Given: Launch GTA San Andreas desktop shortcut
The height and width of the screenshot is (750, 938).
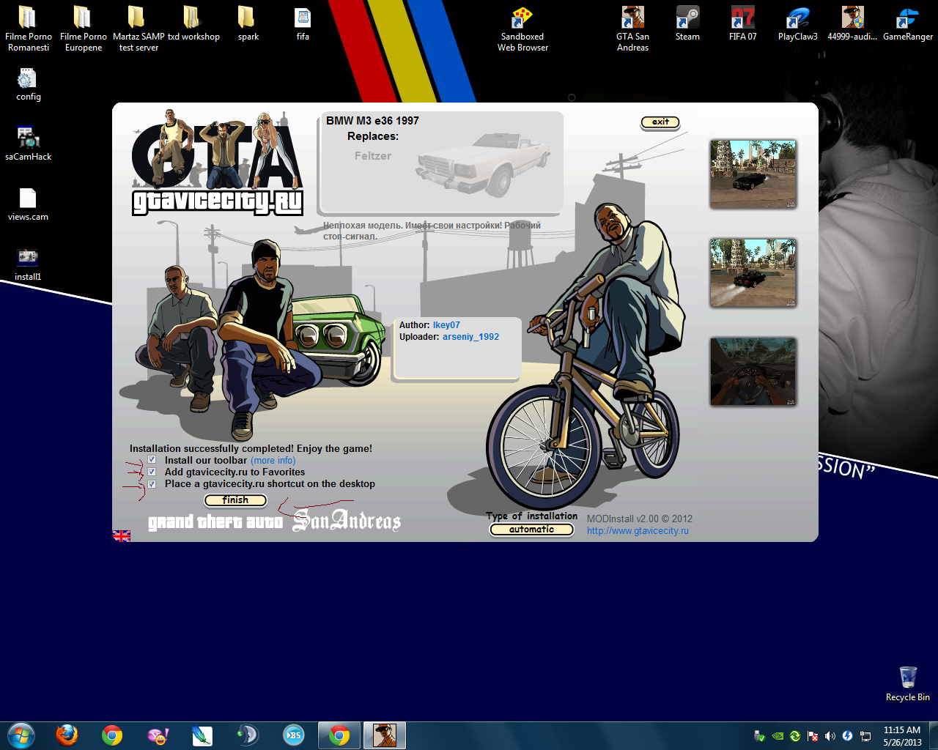Looking at the screenshot, I should (x=632, y=29).
